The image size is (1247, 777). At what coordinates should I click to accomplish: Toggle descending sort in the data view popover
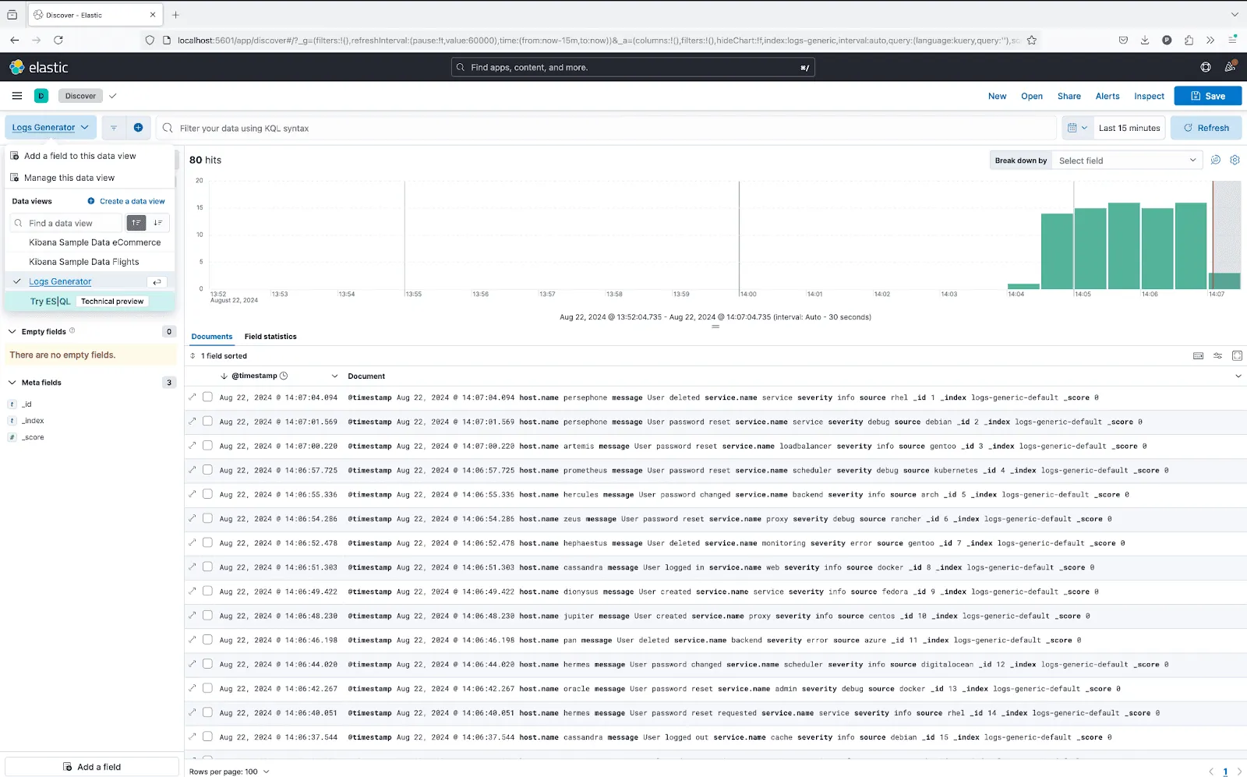pyautogui.click(x=156, y=223)
